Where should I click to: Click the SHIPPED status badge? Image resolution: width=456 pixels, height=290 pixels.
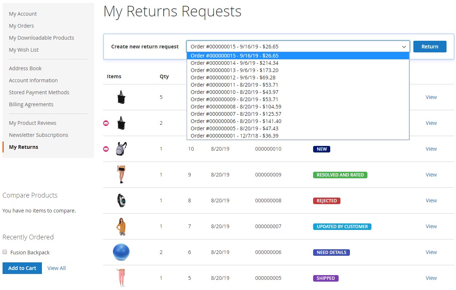326,278
